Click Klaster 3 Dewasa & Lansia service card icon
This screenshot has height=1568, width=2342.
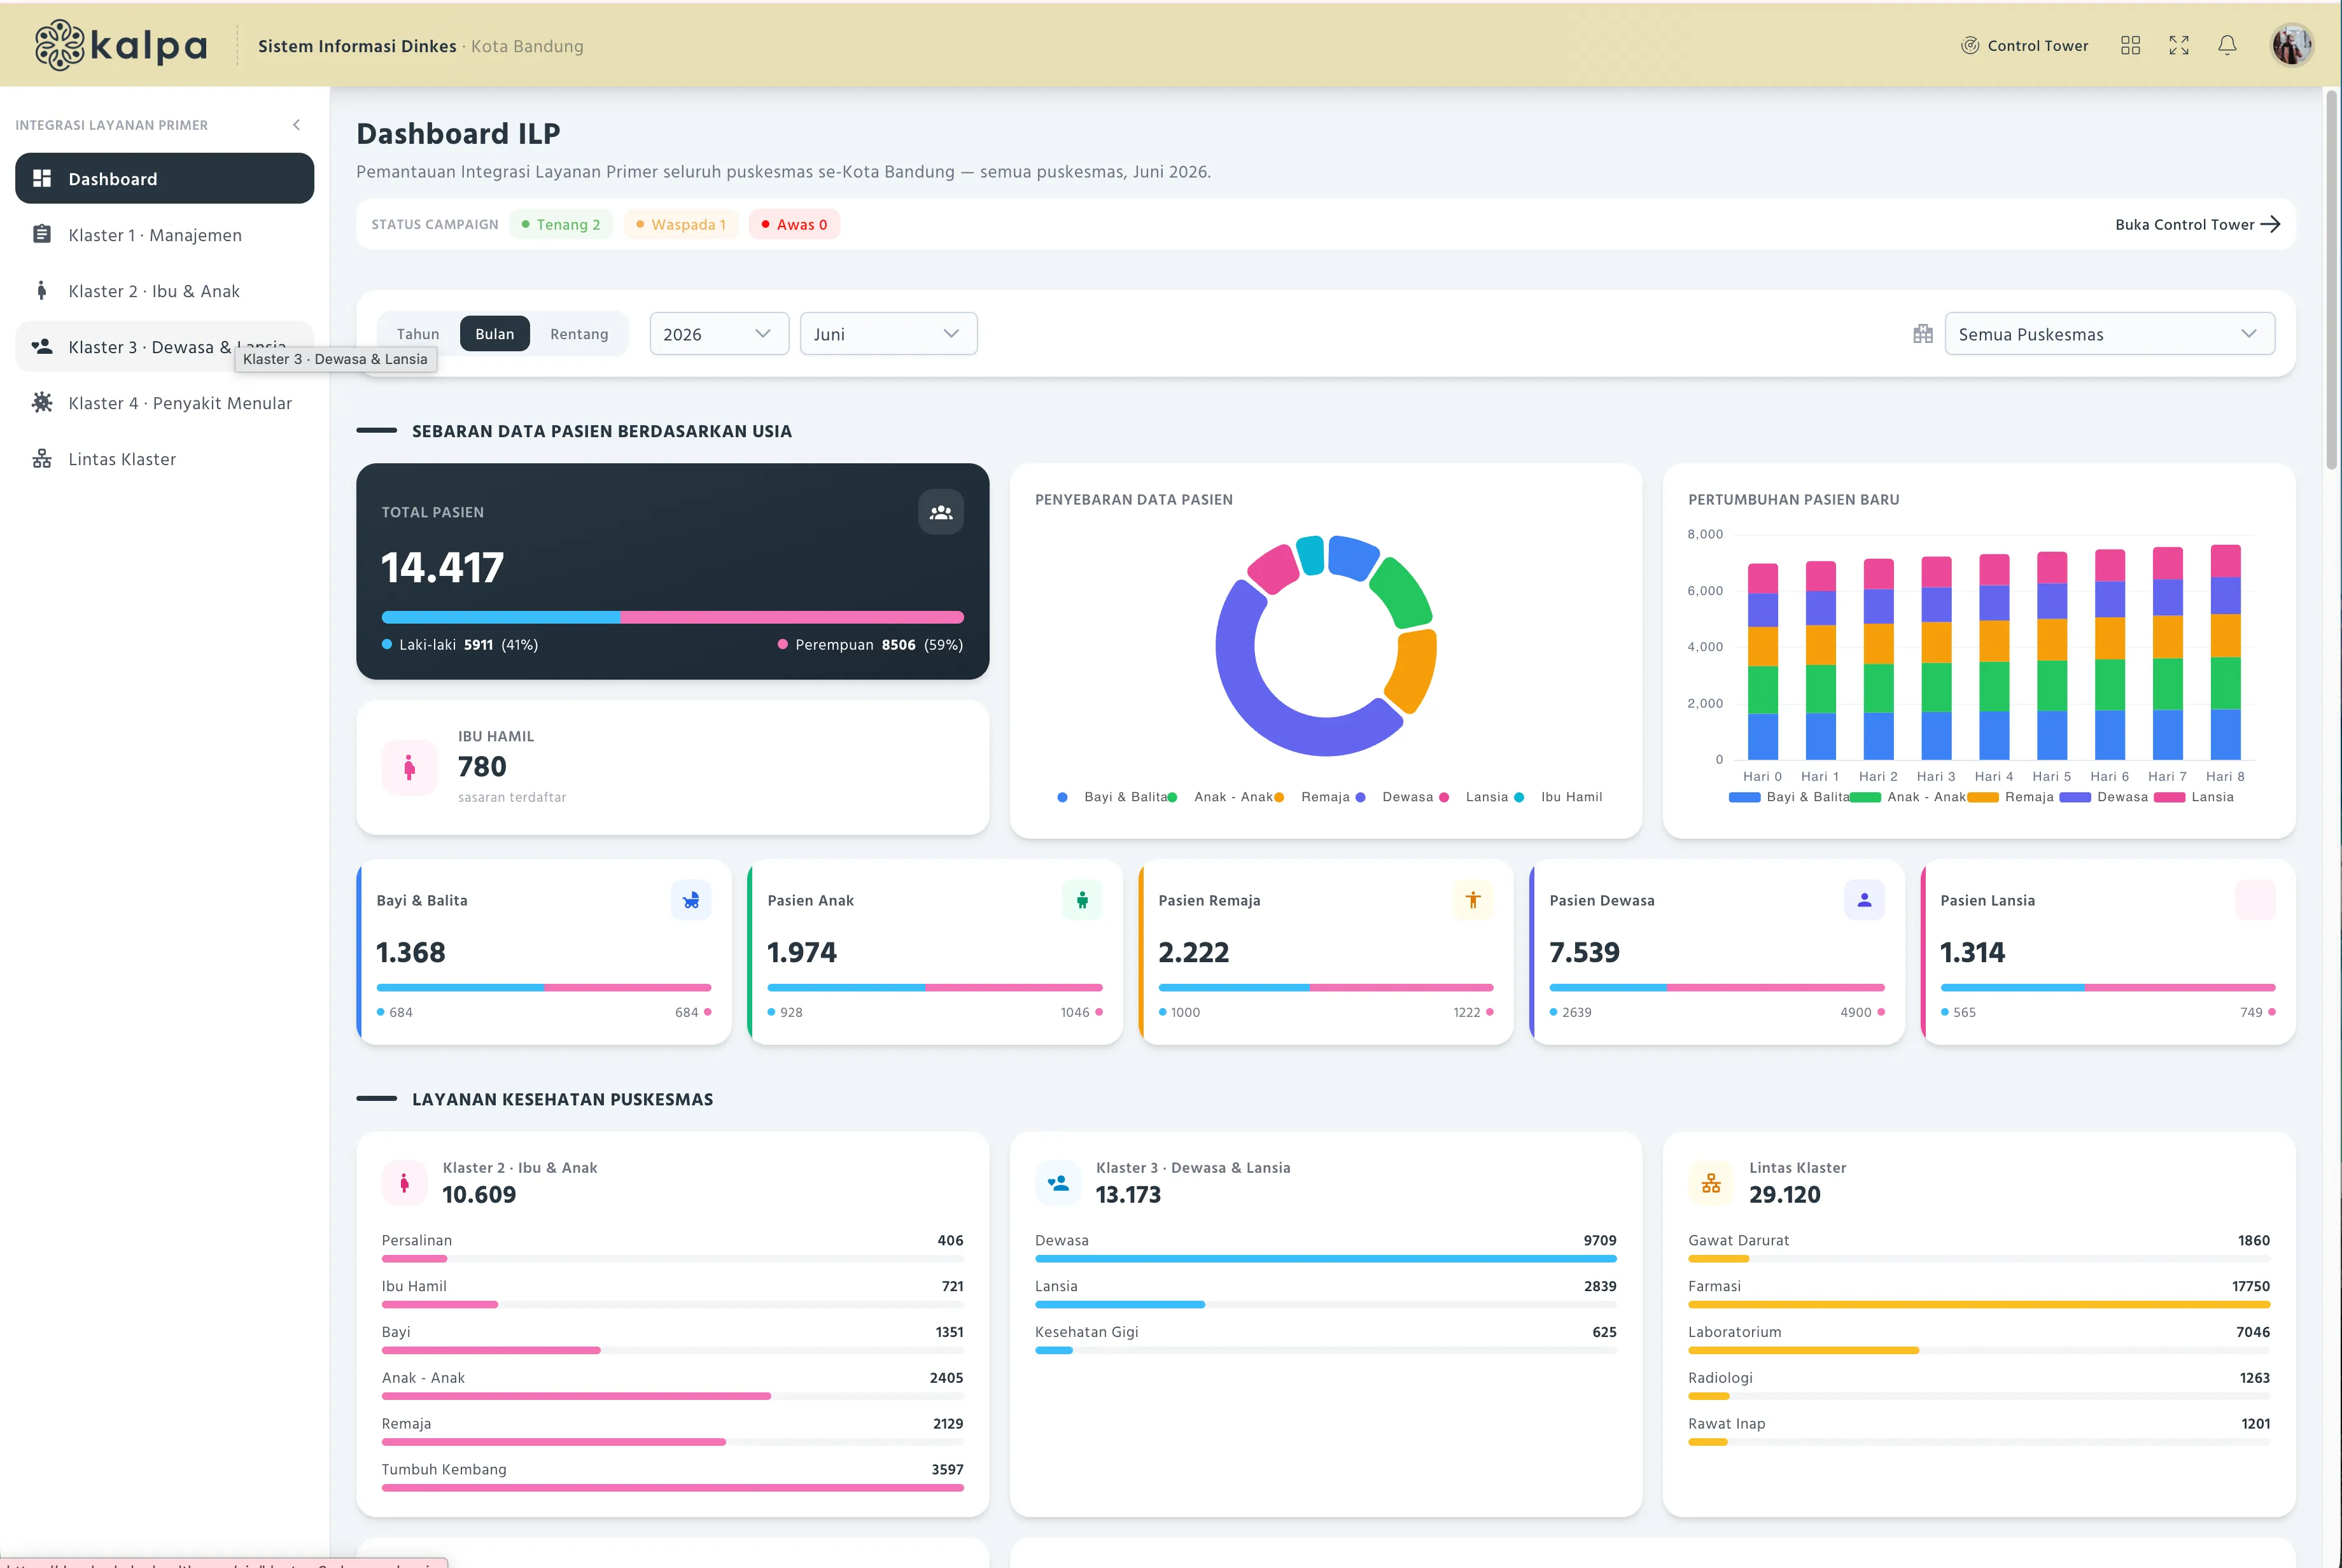pos(1058,1183)
